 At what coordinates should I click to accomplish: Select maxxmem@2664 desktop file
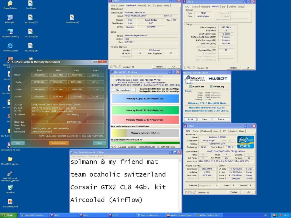[10, 203]
